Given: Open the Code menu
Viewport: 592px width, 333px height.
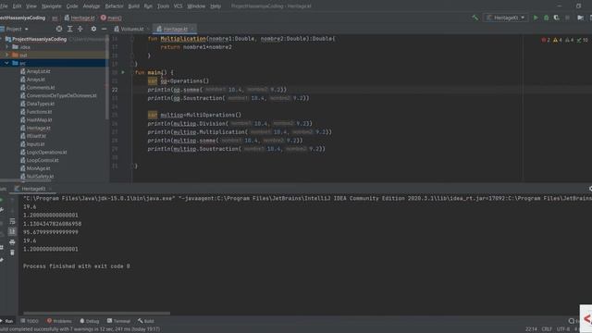Looking at the screenshot, I should (72, 6).
